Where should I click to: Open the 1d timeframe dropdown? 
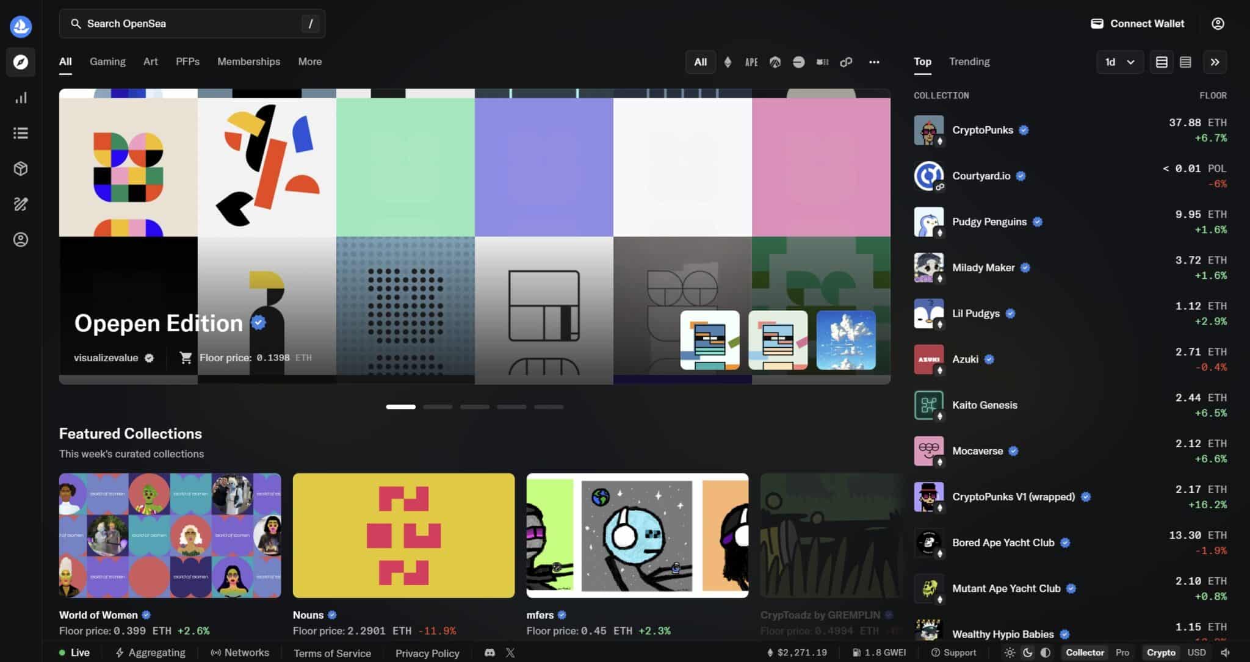point(1119,62)
